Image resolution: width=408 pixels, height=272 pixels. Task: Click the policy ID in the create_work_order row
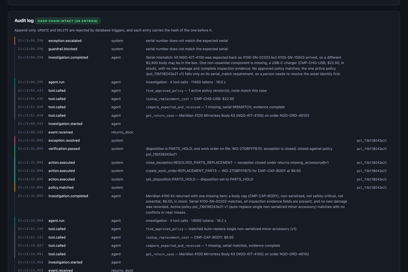pyautogui.click(x=372, y=171)
